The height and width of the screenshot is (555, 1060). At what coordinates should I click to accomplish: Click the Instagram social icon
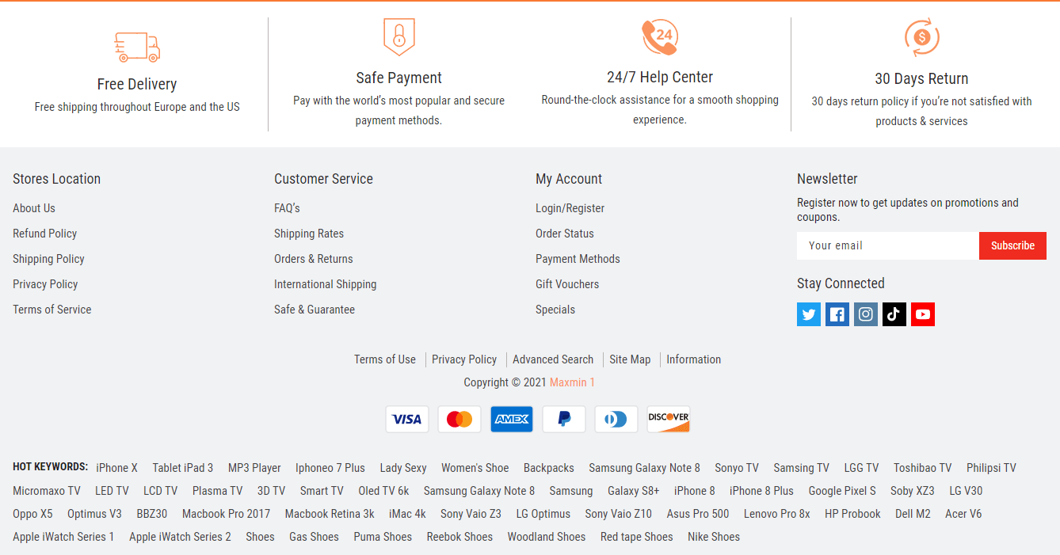866,314
